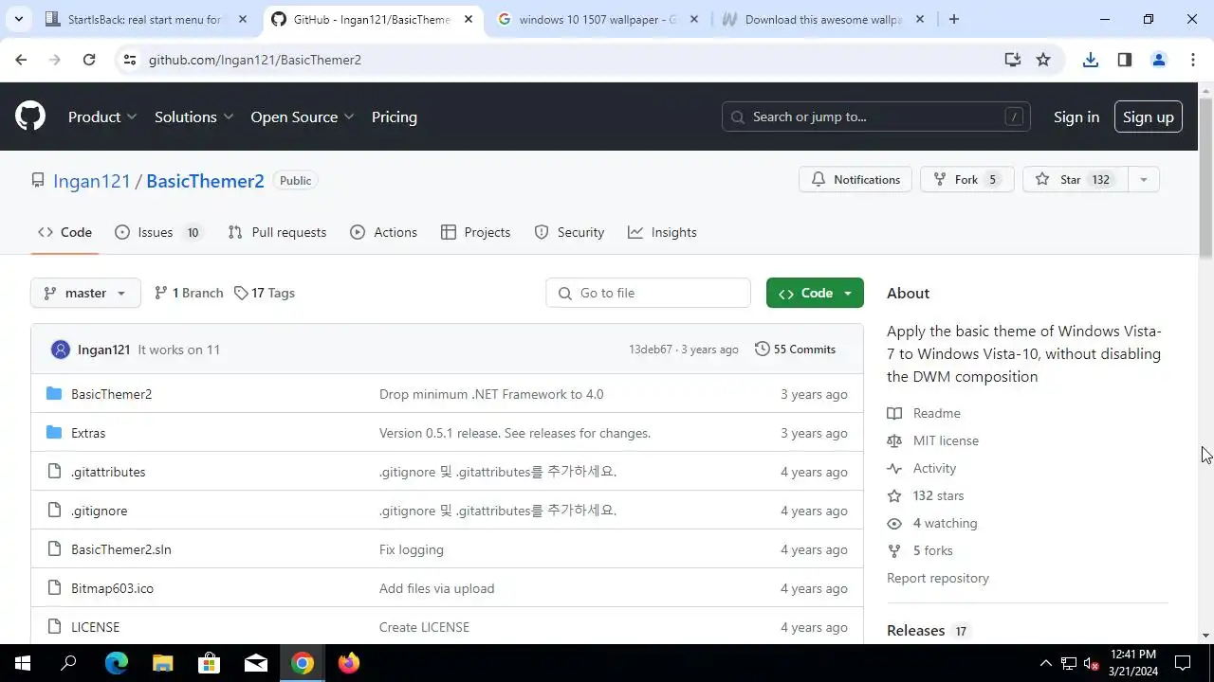Open the 1 Branch link
This screenshot has width=1214, height=682.
point(189,293)
